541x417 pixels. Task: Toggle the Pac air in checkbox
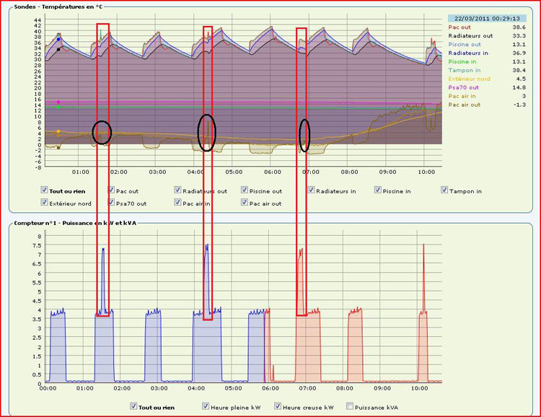(177, 203)
